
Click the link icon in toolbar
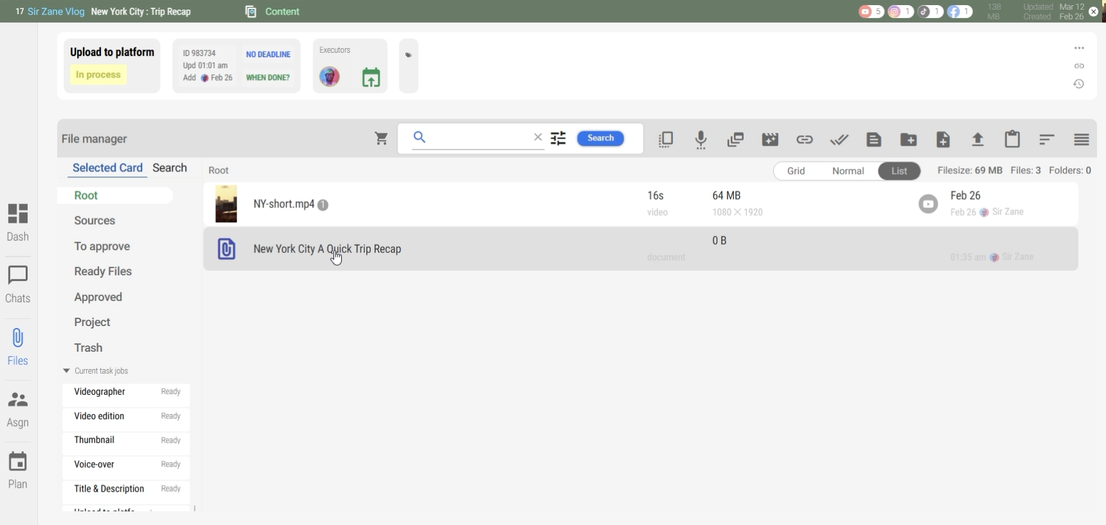(x=805, y=140)
